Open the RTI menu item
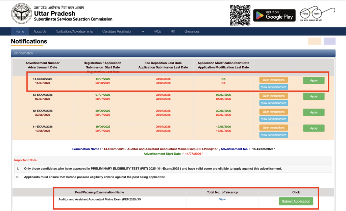346x211 pixels. click(173, 31)
